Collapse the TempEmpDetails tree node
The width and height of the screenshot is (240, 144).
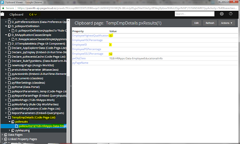pos(6,118)
